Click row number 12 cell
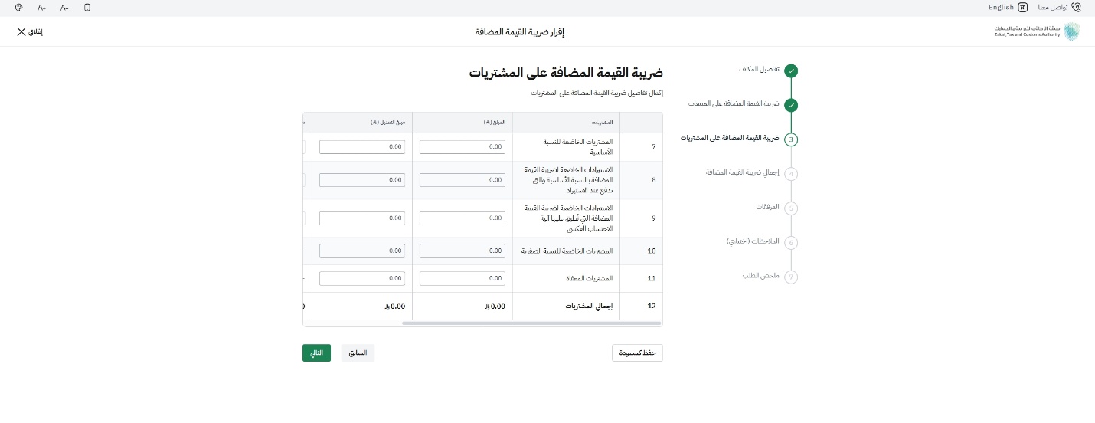 [x=641, y=306]
